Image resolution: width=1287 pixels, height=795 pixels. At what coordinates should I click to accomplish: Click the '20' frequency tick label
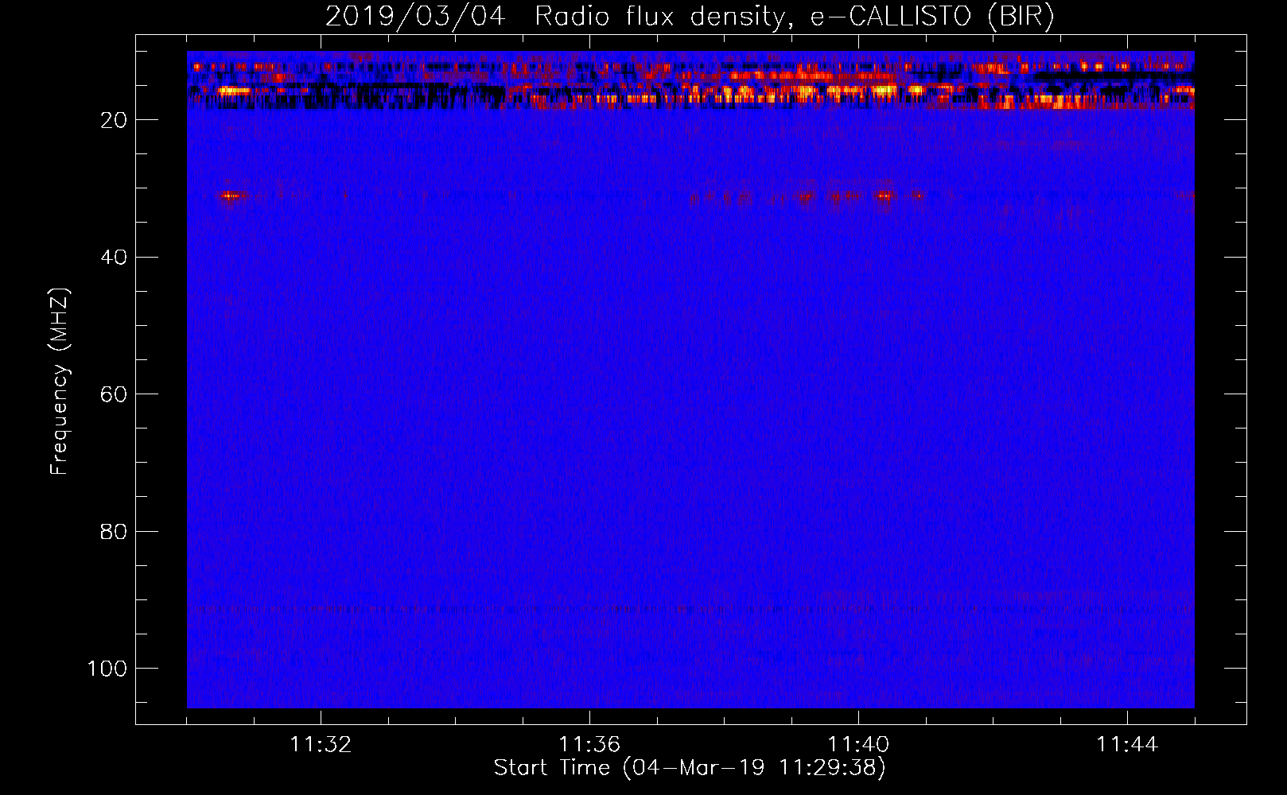pyautogui.click(x=114, y=120)
